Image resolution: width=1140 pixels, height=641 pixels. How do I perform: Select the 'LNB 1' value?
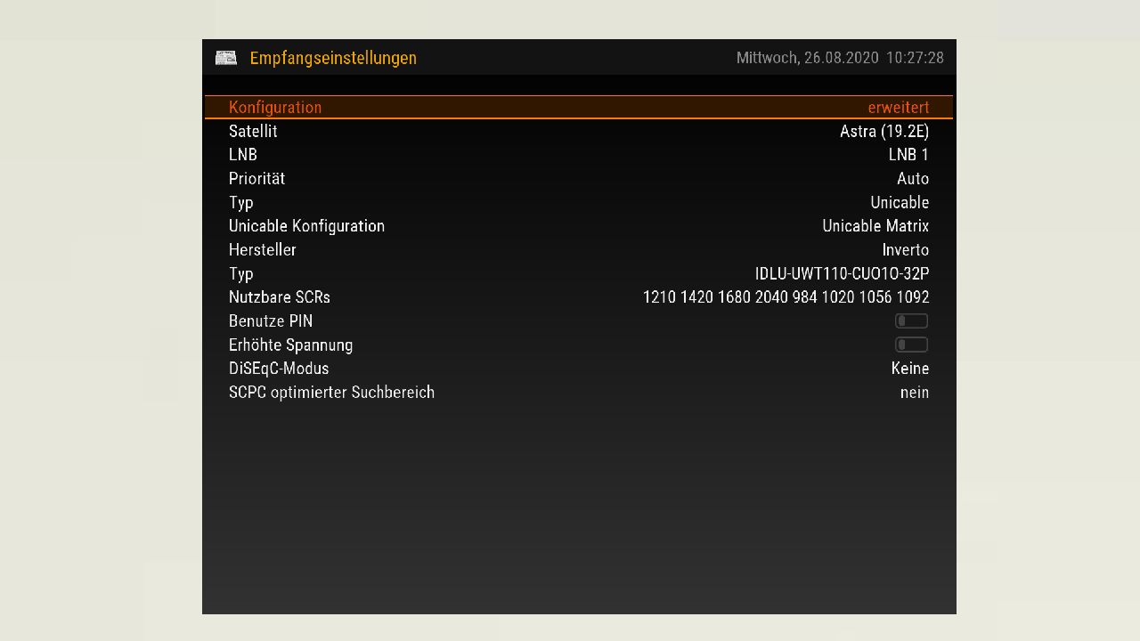908,155
